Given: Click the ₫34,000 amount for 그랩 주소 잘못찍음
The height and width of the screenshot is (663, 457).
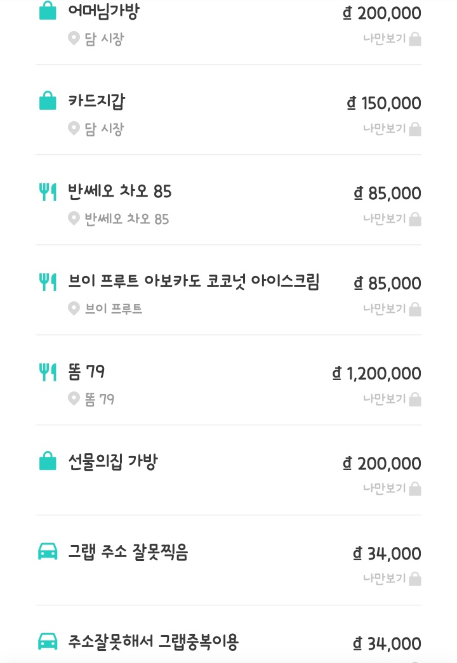Looking at the screenshot, I should [x=387, y=554].
